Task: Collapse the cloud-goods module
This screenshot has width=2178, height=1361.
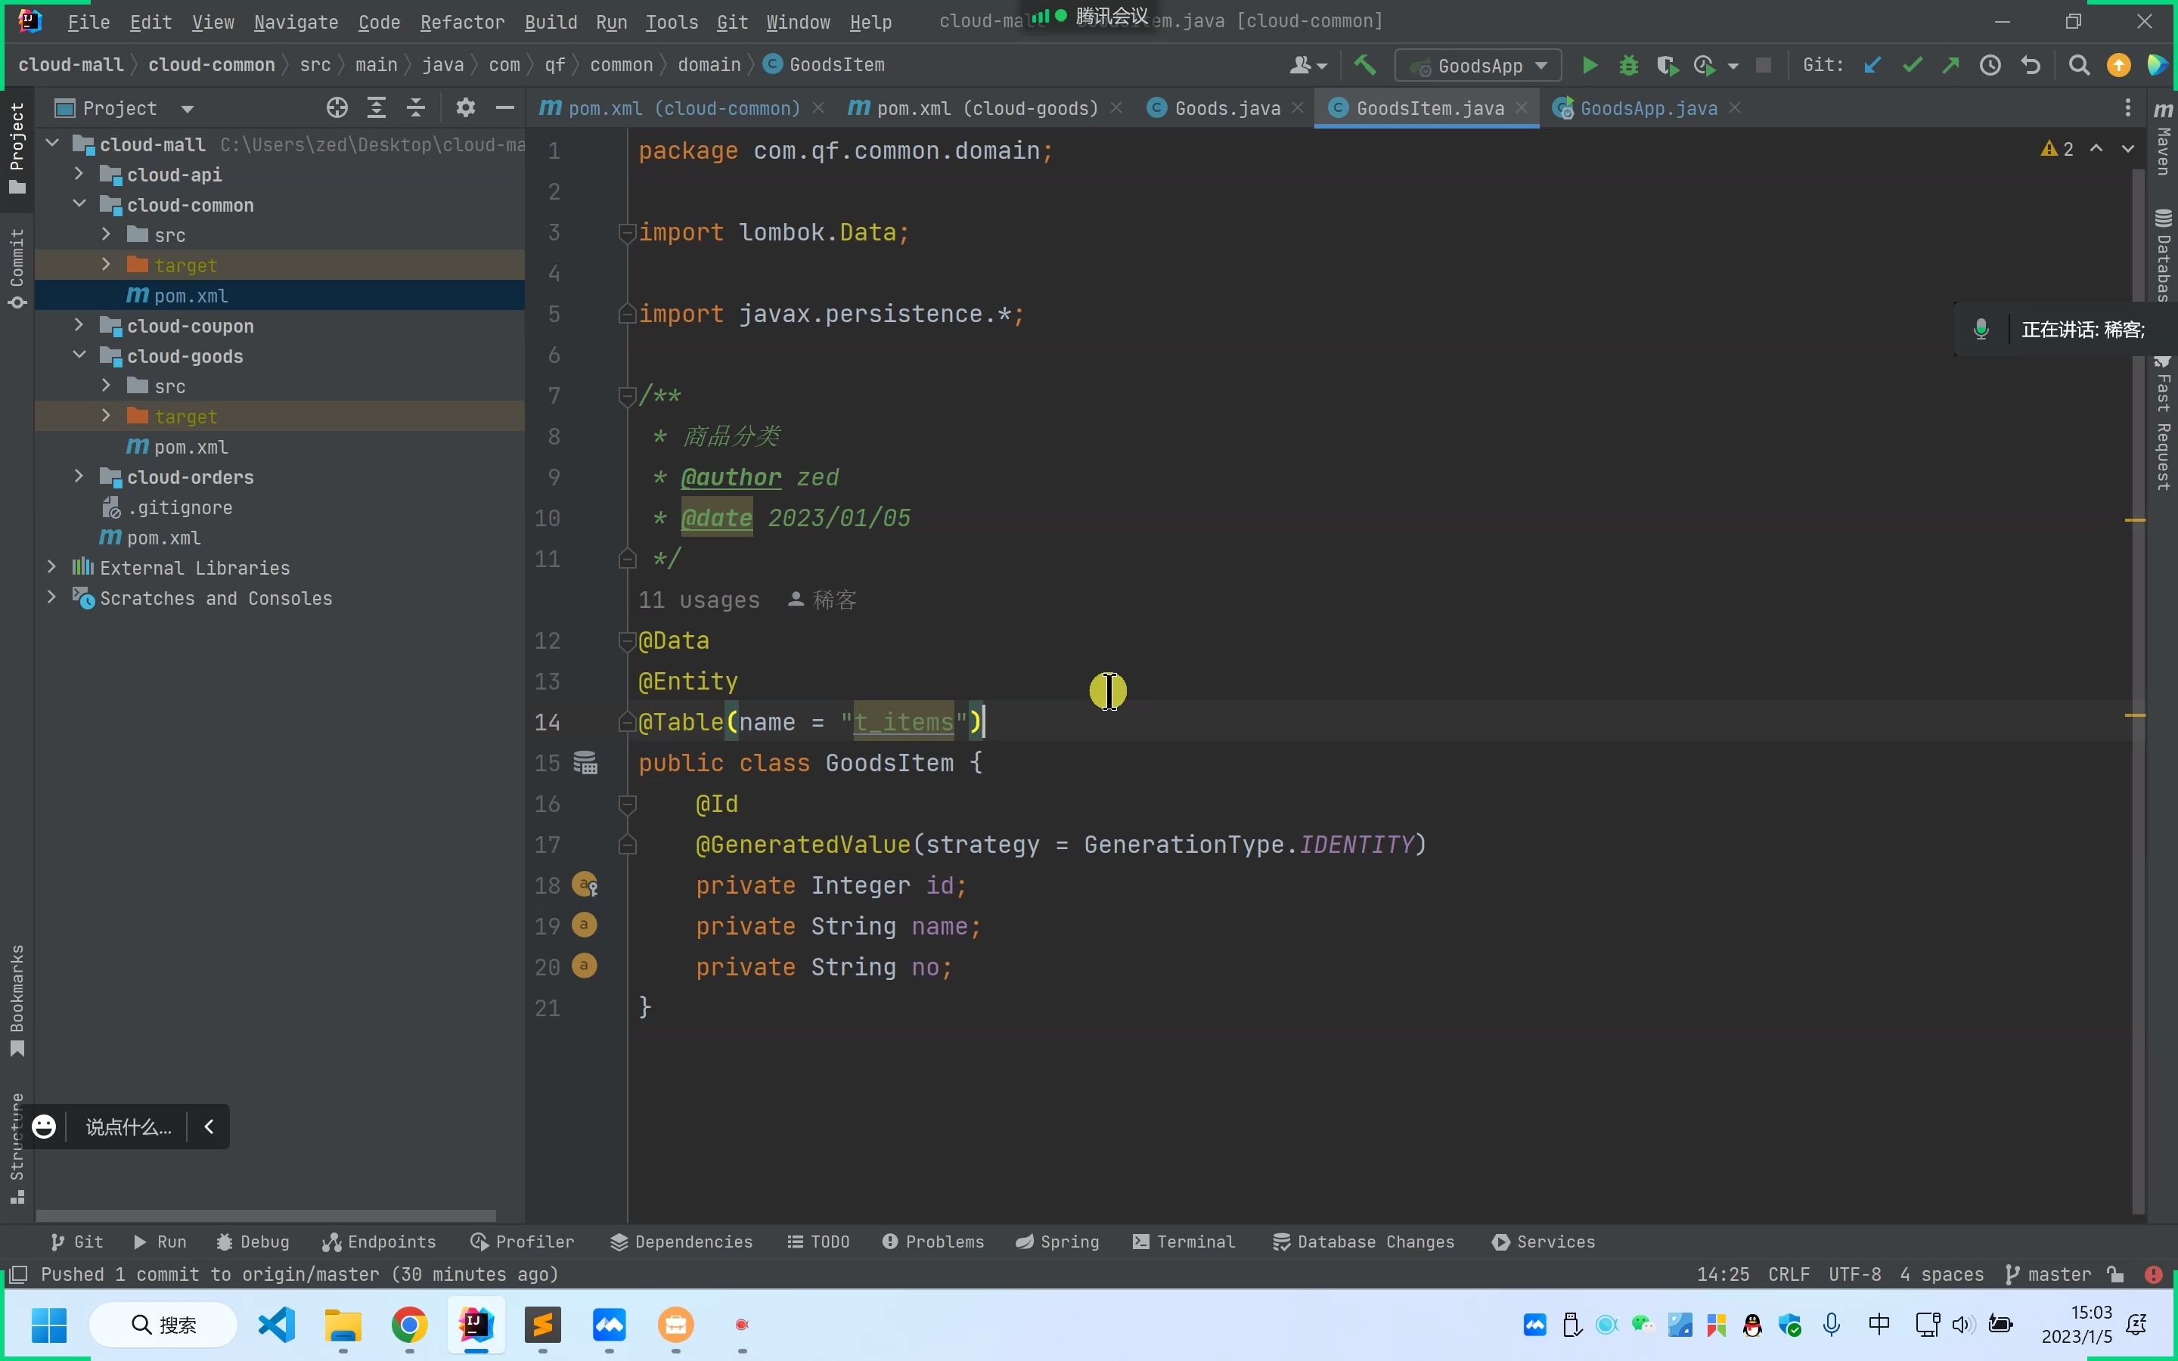Action: coord(79,355)
